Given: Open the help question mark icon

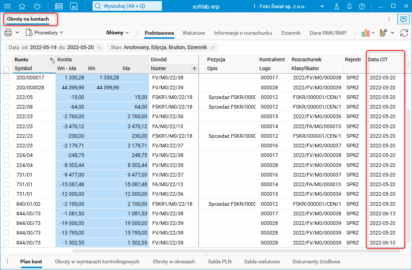Looking at the screenshot, I should point(362,6).
